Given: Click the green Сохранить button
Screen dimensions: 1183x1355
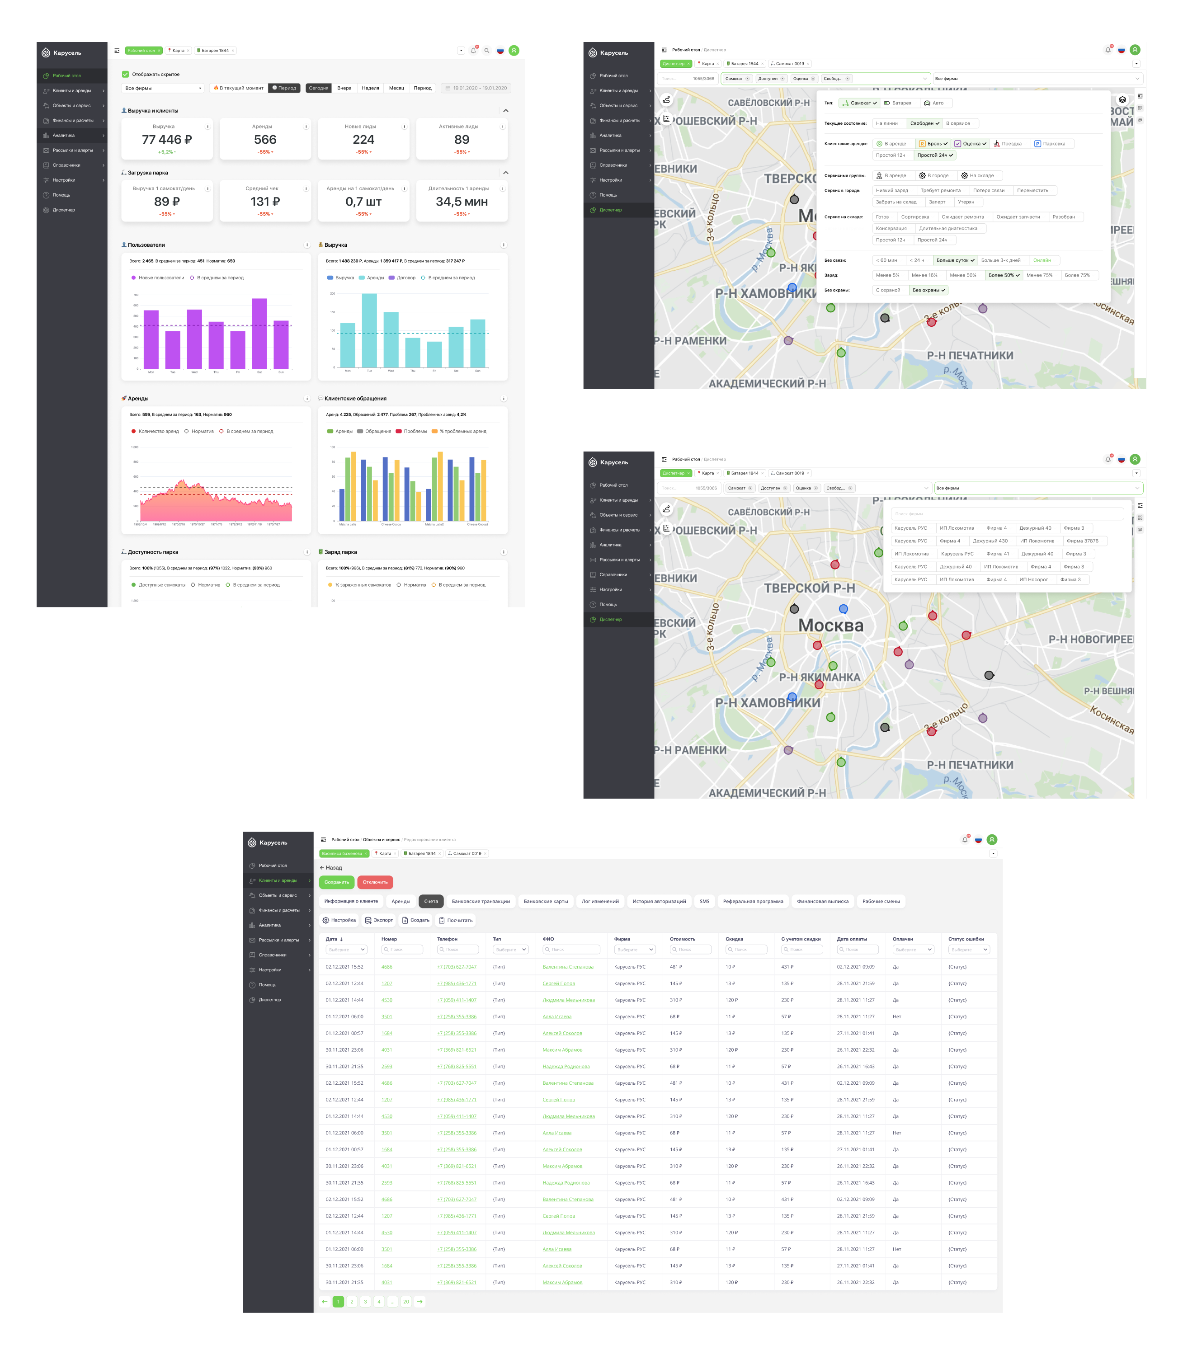Looking at the screenshot, I should pos(337,882).
